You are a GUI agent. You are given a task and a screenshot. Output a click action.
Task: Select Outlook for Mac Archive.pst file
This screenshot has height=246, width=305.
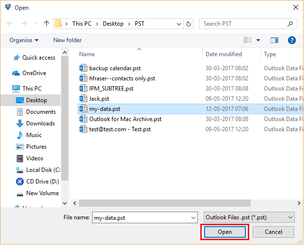coord(125,119)
